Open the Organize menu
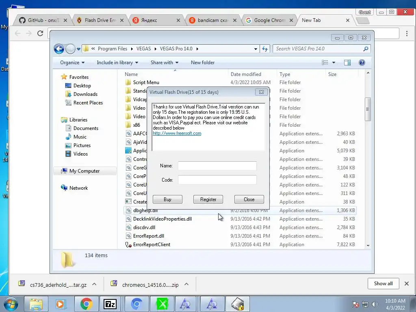This screenshot has height=312, width=416. (x=72, y=63)
